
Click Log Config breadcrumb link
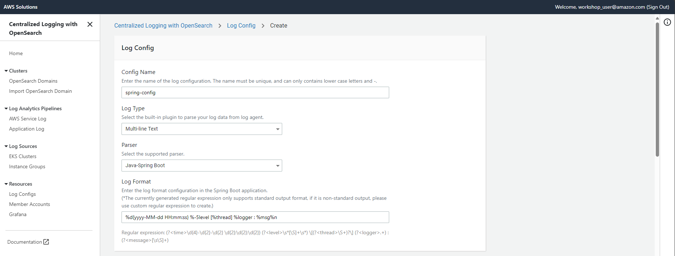(x=241, y=26)
